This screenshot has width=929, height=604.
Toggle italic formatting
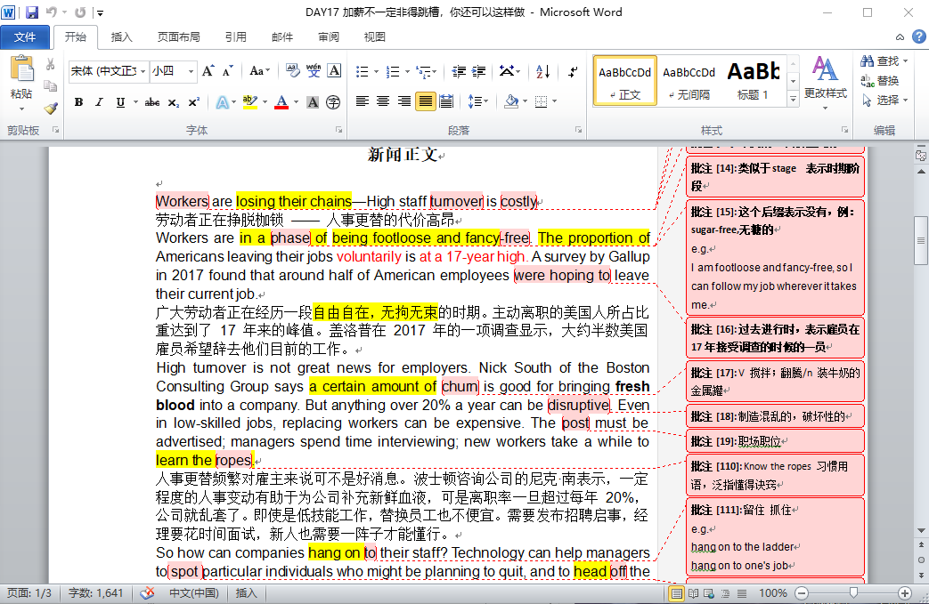click(x=99, y=102)
